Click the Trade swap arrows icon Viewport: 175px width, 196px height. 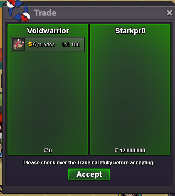(x=18, y=11)
